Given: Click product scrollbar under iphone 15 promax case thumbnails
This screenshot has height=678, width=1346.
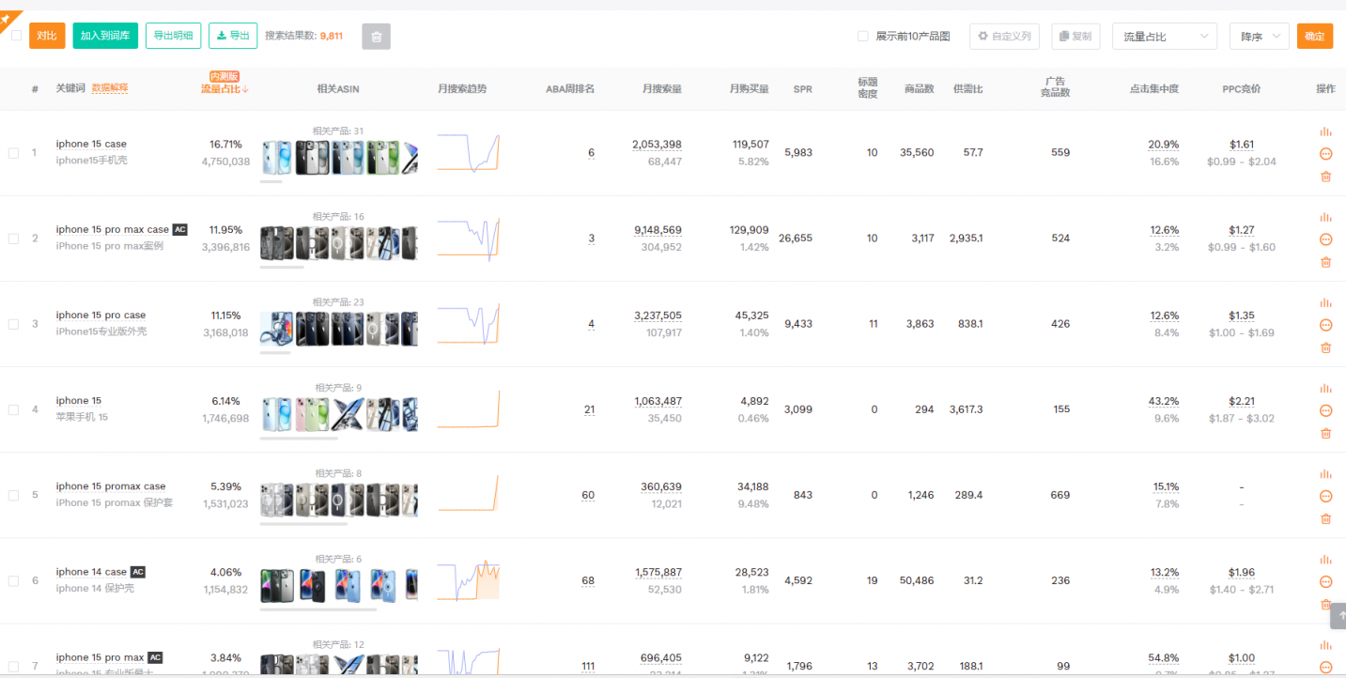Looking at the screenshot, I should pyautogui.click(x=303, y=524).
